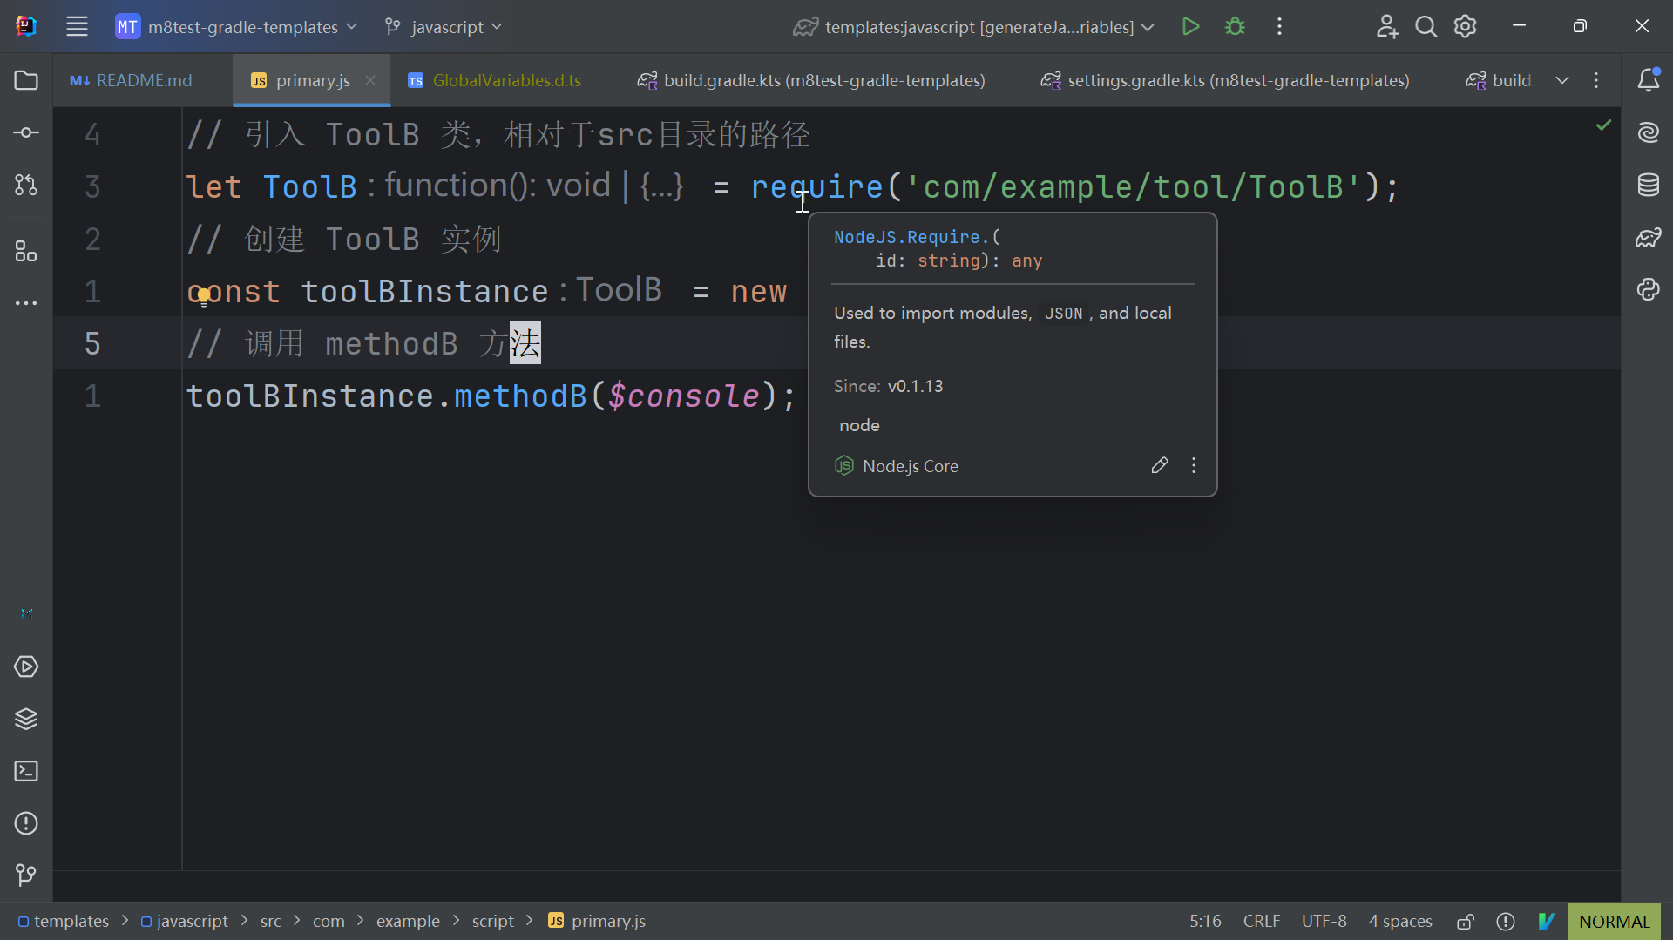Image resolution: width=1673 pixels, height=940 pixels.
Task: Open the Structure tool window
Action: 26,252
